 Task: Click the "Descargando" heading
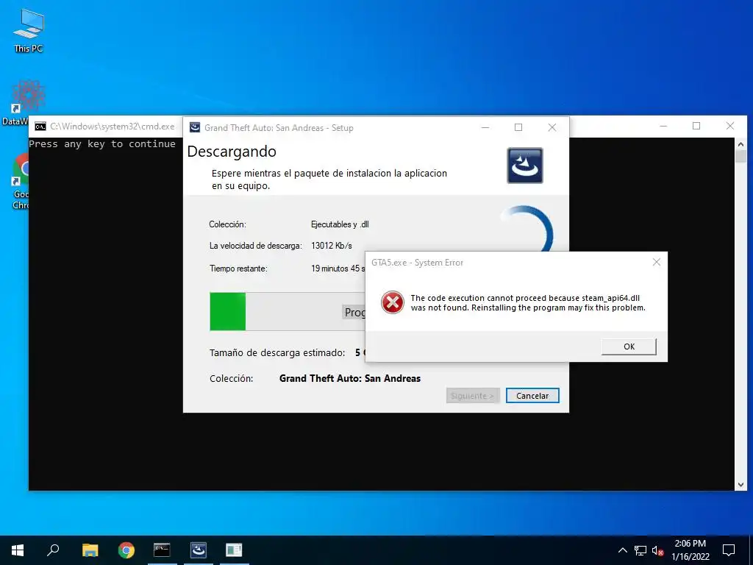pyautogui.click(x=232, y=152)
